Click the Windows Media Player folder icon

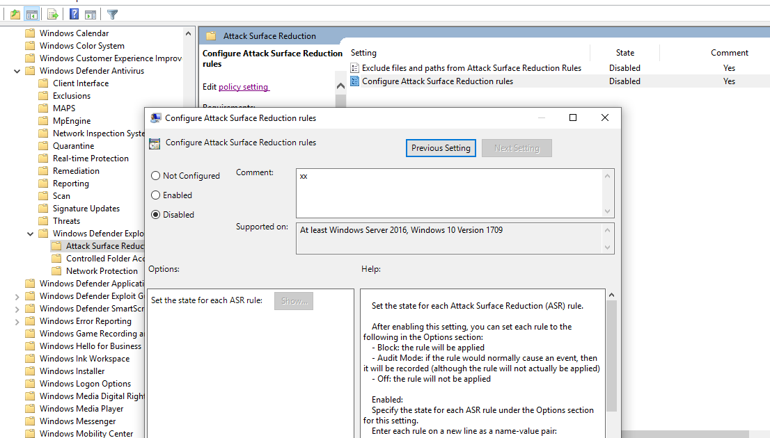click(x=30, y=409)
